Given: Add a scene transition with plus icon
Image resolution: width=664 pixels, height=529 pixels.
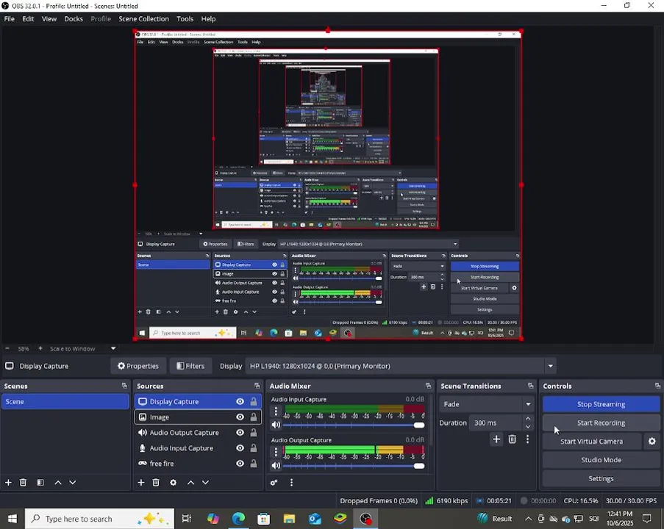Looking at the screenshot, I should click(x=496, y=439).
